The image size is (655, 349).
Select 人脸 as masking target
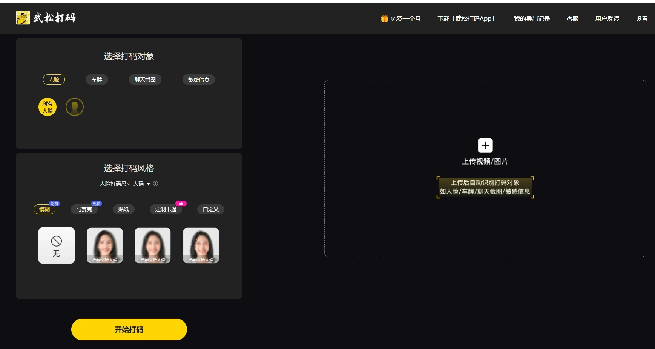(x=54, y=79)
